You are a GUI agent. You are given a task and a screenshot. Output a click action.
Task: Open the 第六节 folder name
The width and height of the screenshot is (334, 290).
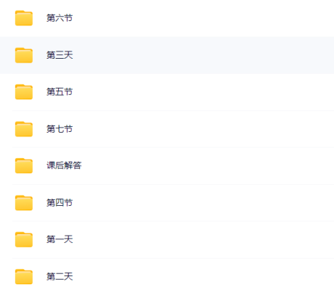click(x=60, y=18)
